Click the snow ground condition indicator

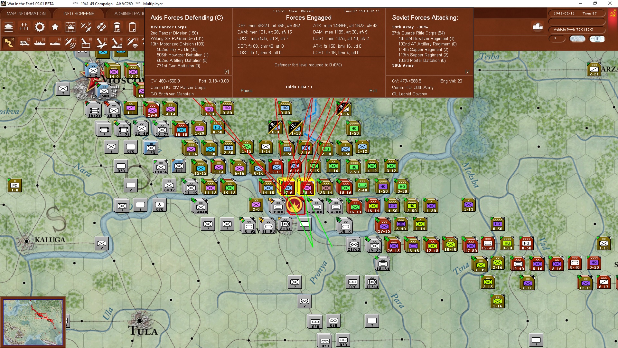click(x=577, y=39)
